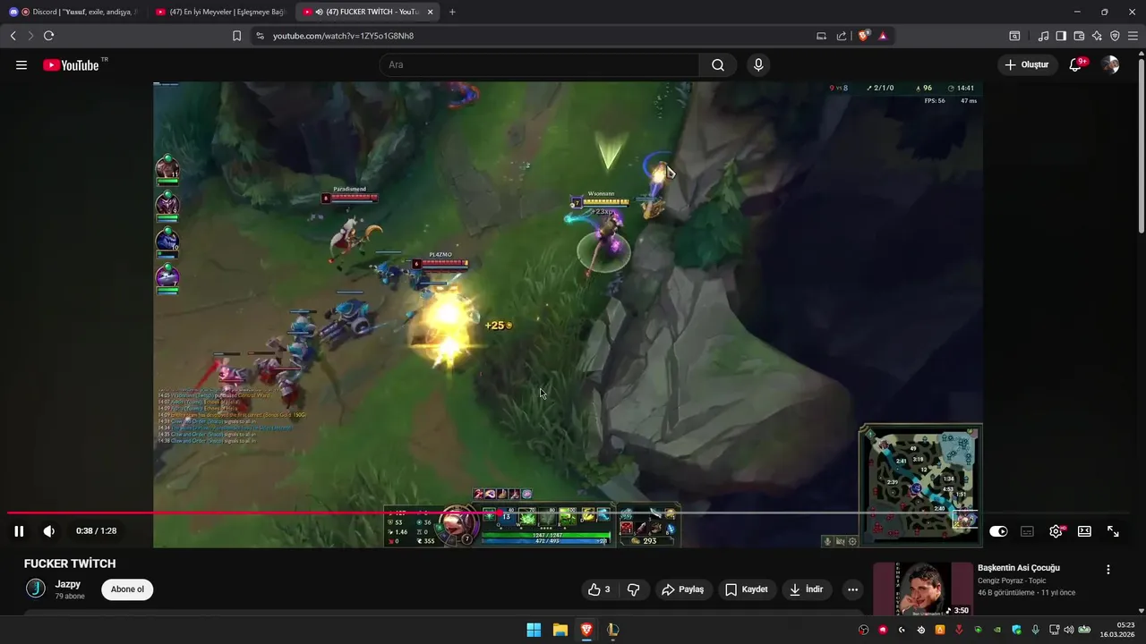Open the Brave Wallet icon
Screen dimensions: 1146x644
pos(1079,36)
